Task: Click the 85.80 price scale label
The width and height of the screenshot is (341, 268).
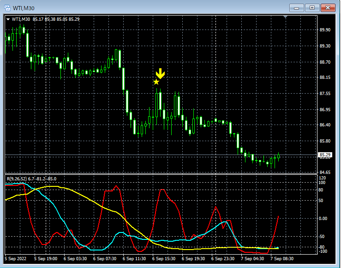Action: [325, 141]
